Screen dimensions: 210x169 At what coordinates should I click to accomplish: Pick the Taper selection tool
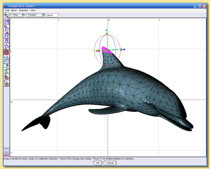coord(7,40)
